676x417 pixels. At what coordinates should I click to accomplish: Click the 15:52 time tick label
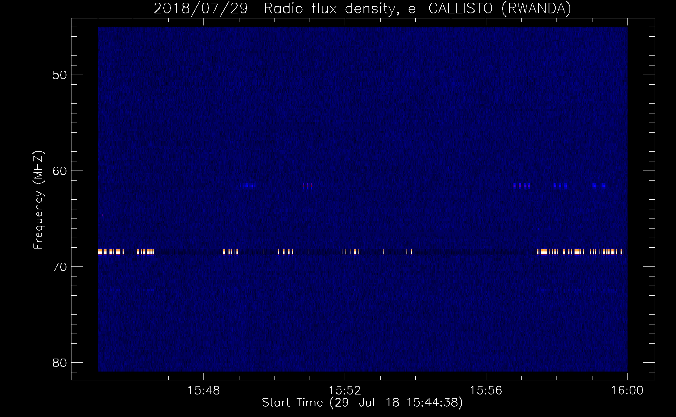(345, 391)
